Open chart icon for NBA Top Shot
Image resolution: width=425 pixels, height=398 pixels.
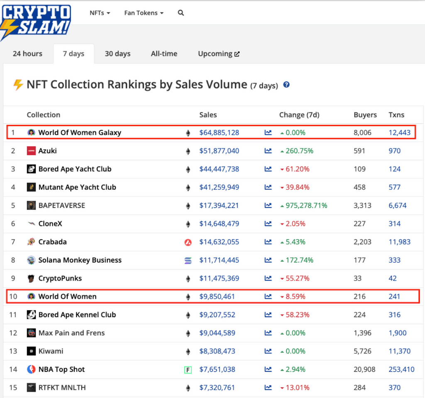268,369
